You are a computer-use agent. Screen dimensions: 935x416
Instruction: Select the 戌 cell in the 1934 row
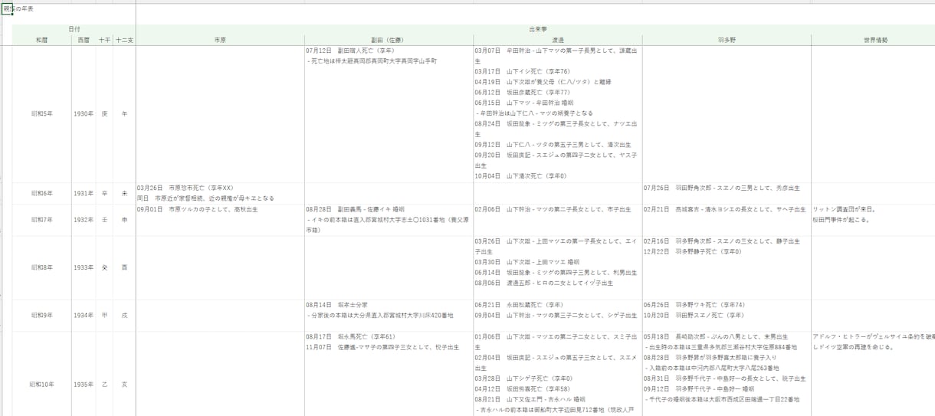pyautogui.click(x=124, y=315)
